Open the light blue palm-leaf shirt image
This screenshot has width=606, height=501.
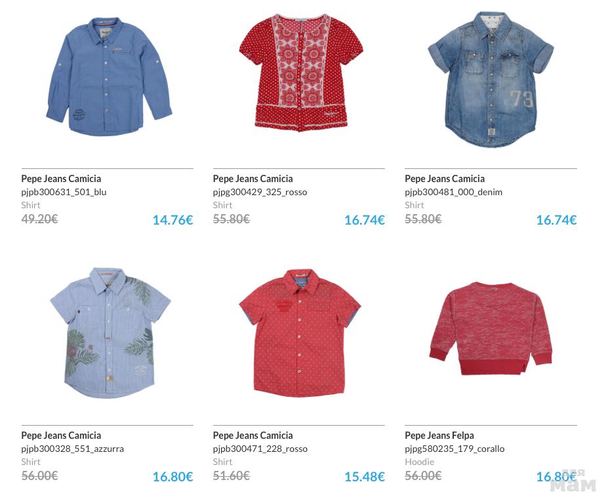(110, 333)
